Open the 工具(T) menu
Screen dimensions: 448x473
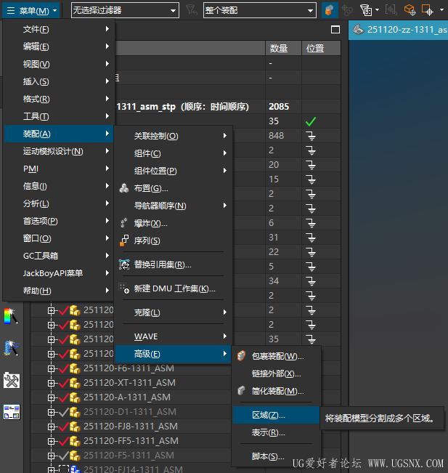click(x=59, y=116)
